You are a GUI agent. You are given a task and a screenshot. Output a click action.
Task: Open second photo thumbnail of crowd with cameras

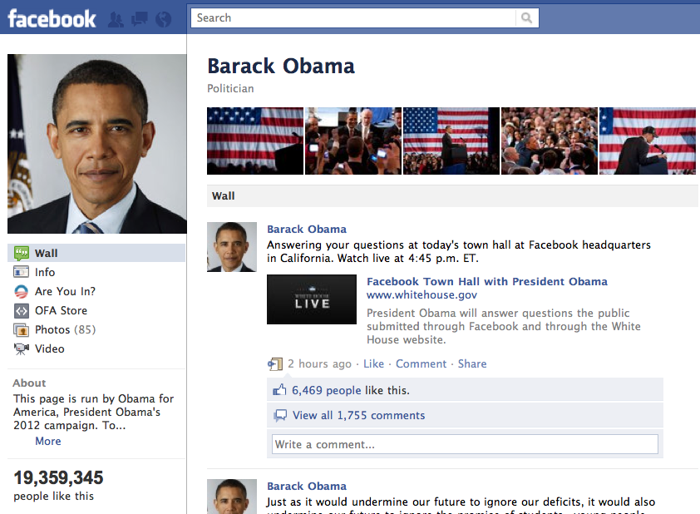[x=353, y=141]
